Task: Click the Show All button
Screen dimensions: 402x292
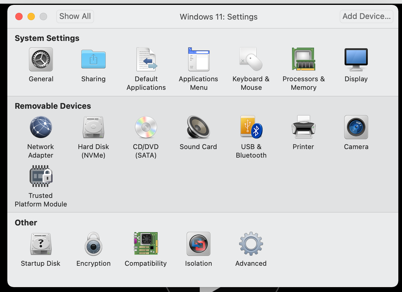Action: point(75,16)
